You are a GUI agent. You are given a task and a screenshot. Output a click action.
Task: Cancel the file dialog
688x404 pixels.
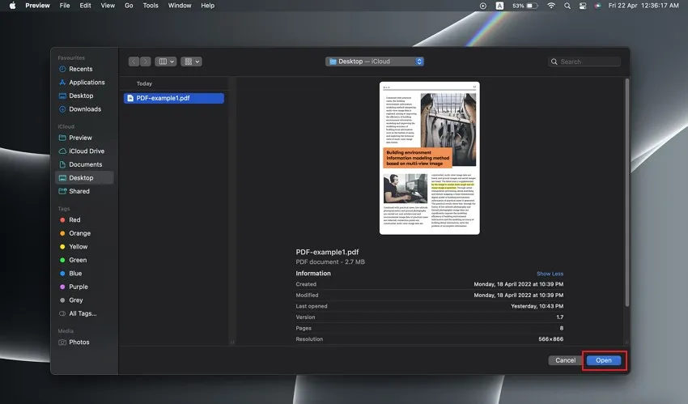click(565, 360)
